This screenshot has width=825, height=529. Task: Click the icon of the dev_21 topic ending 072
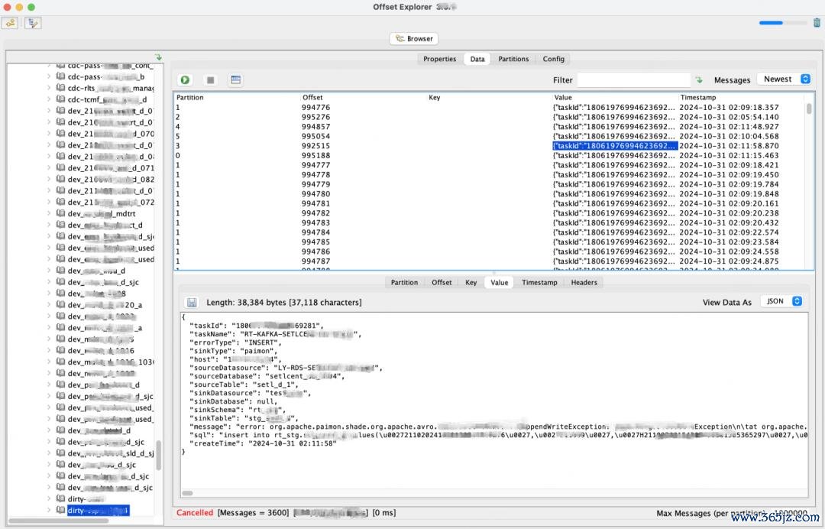tap(61, 202)
